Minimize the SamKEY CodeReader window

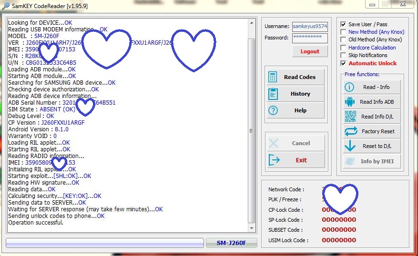click(x=372, y=4)
